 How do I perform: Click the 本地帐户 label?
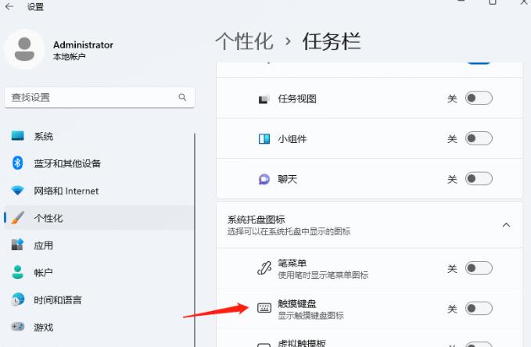coord(70,56)
